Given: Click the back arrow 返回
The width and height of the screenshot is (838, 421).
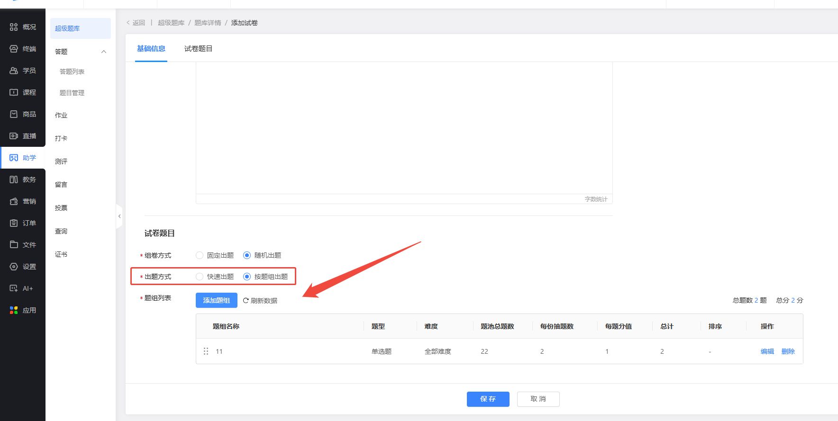Looking at the screenshot, I should point(136,23).
